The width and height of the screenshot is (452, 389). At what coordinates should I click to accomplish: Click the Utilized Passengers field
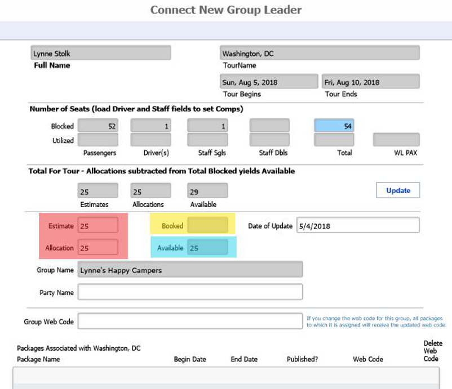tap(98, 140)
